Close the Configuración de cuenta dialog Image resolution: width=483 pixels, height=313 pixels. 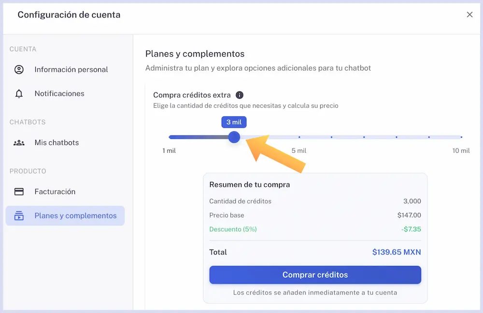469,15
